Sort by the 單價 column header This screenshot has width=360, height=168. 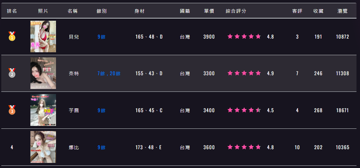(x=209, y=11)
